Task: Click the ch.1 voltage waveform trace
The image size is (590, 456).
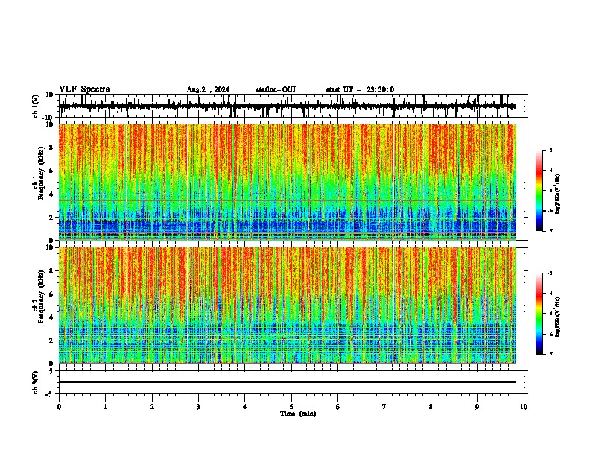Action: pos(288,106)
